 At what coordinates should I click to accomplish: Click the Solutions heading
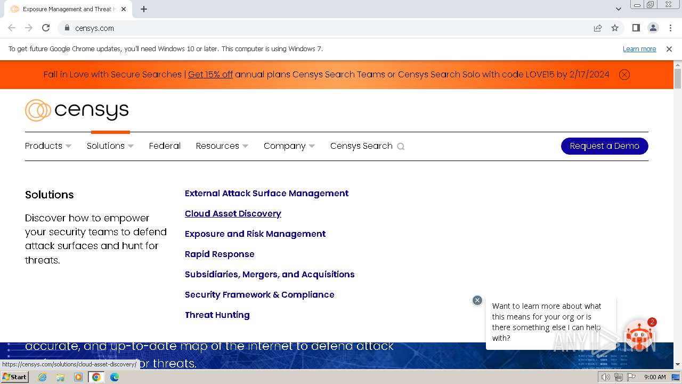point(50,195)
